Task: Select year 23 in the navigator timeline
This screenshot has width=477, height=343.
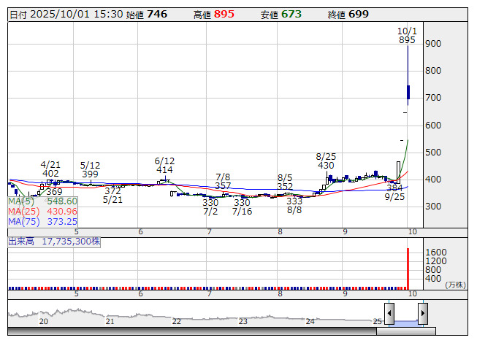Action: [x=243, y=321]
